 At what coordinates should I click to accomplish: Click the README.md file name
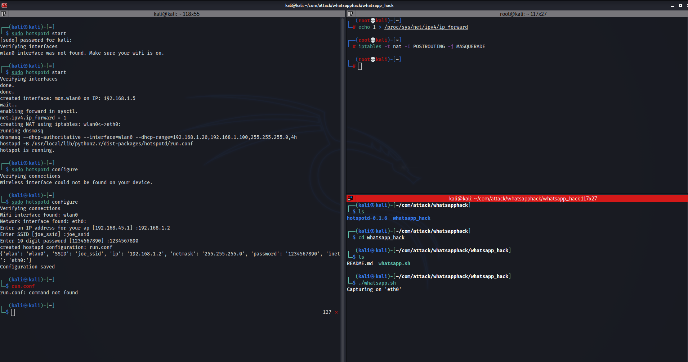pyautogui.click(x=360, y=263)
